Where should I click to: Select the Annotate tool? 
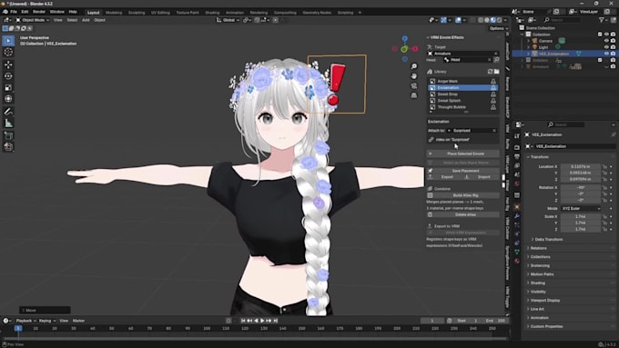(x=8, y=112)
